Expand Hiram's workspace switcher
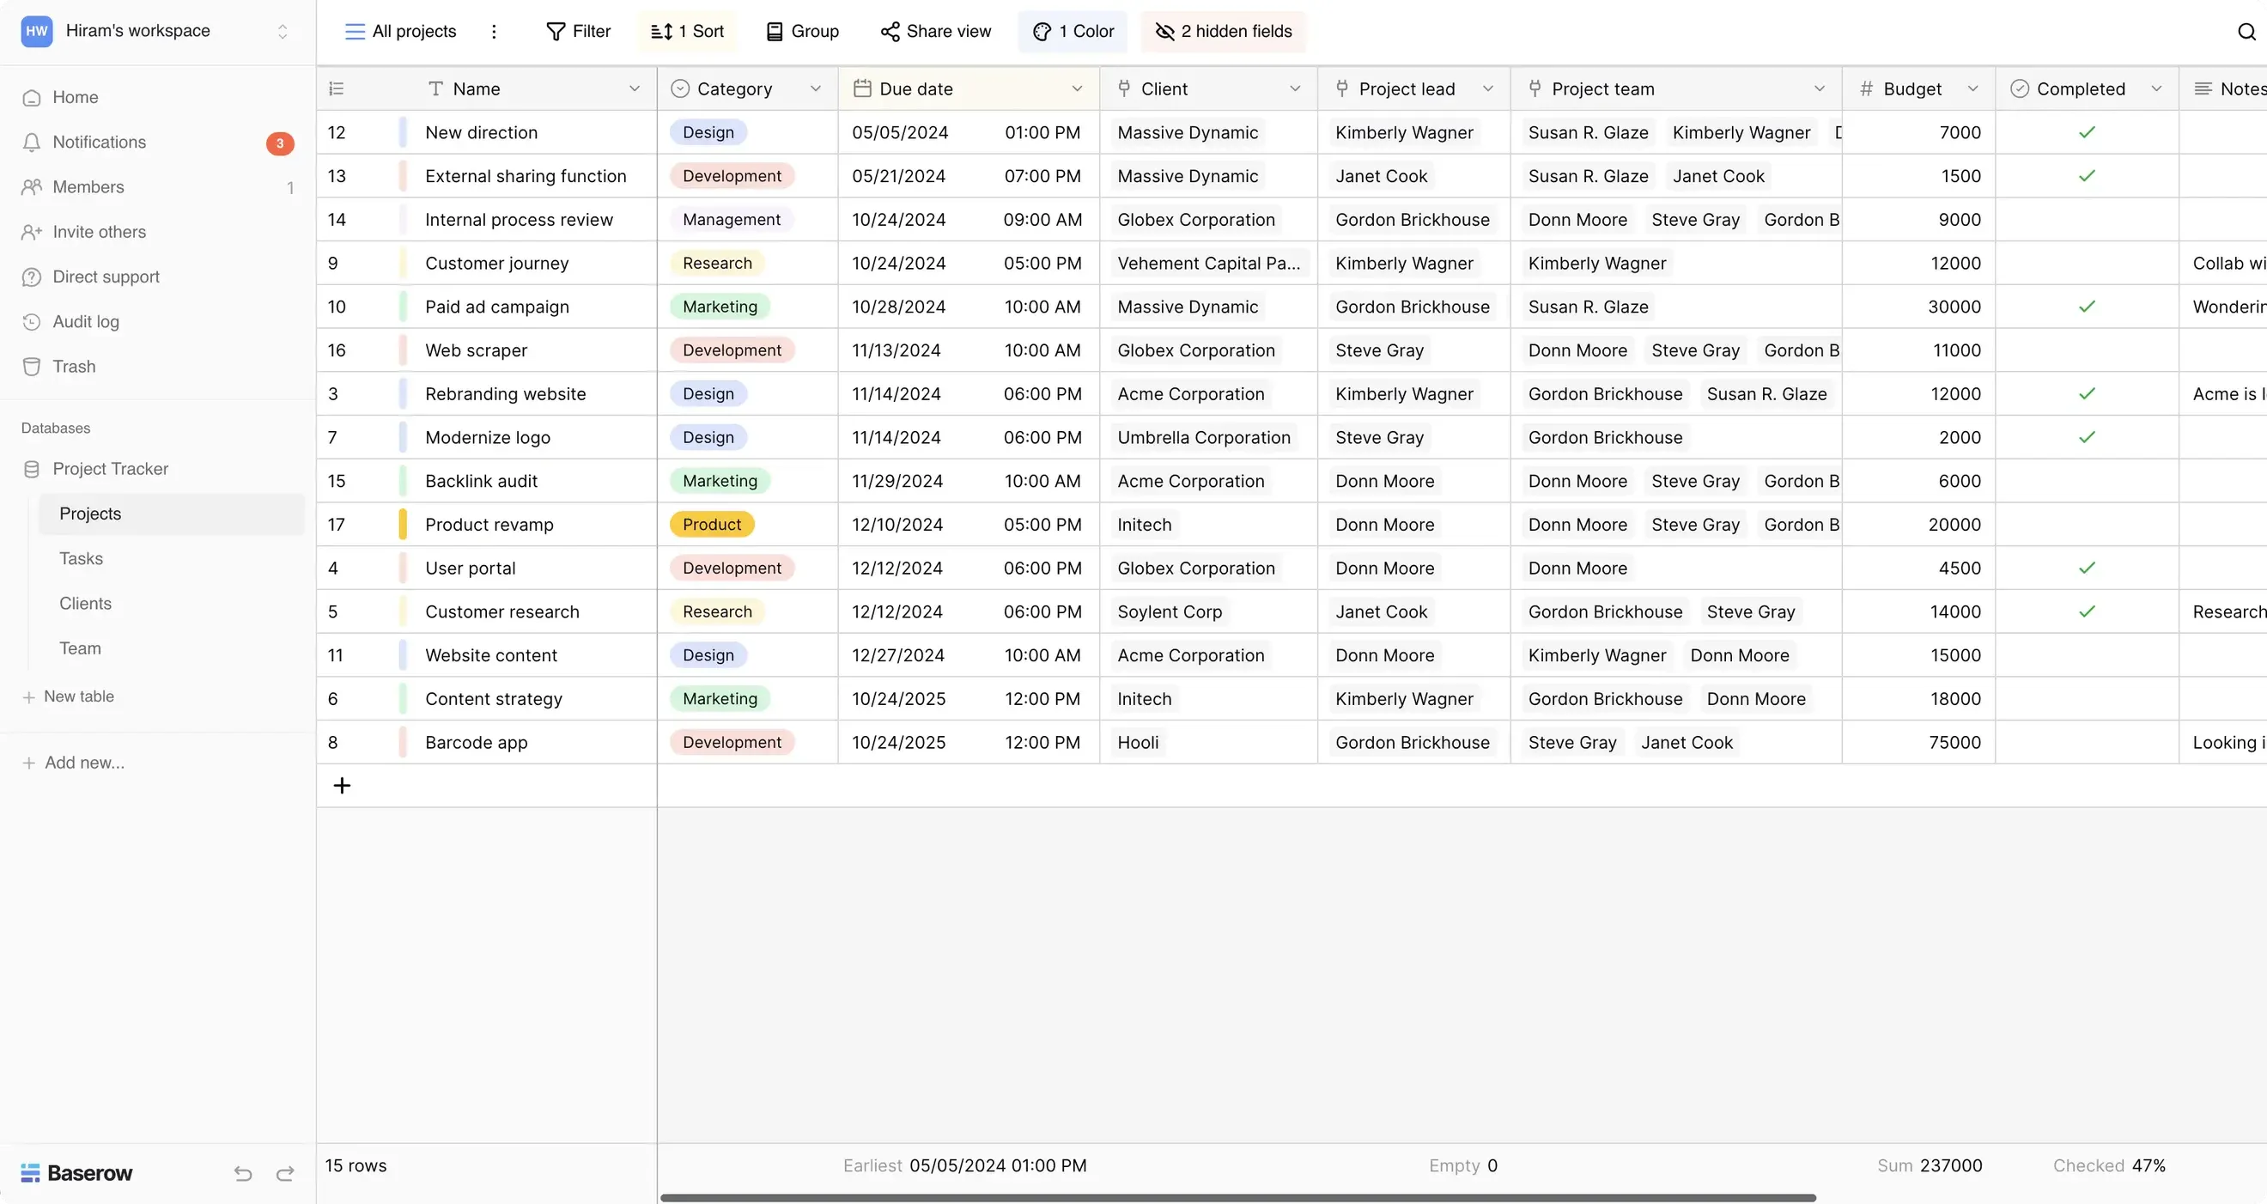Screen dimensions: 2267x1204 tap(283, 32)
